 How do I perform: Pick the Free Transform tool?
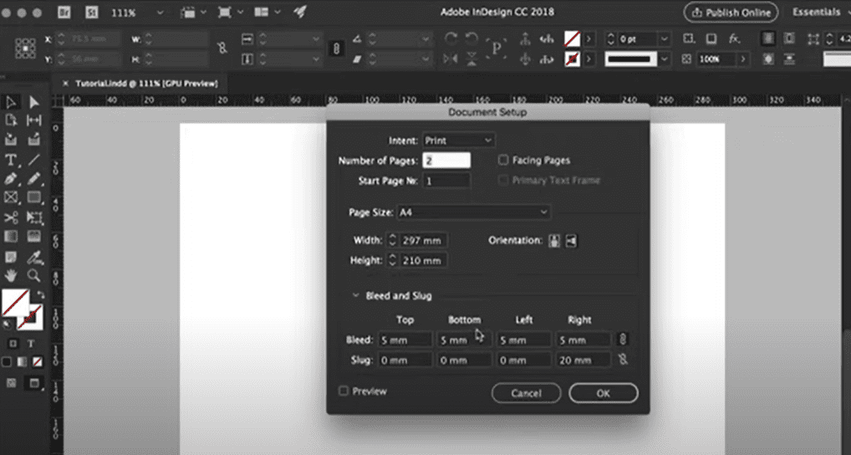[x=34, y=217]
